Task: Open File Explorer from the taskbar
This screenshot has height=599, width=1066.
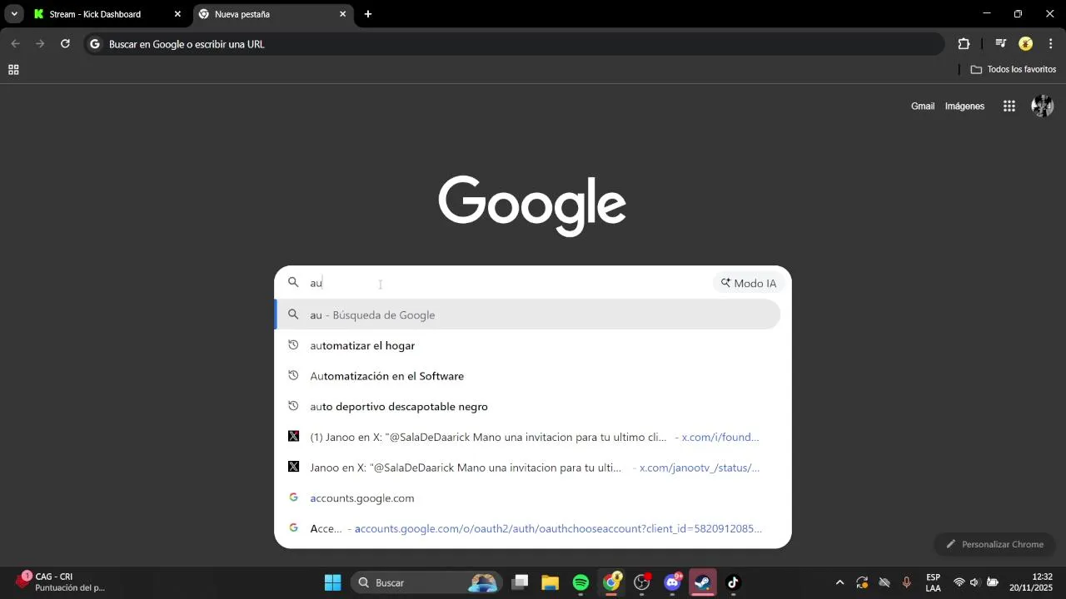Action: click(x=550, y=582)
